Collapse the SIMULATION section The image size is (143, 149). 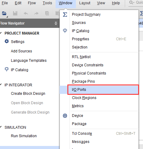(x=1, y=127)
